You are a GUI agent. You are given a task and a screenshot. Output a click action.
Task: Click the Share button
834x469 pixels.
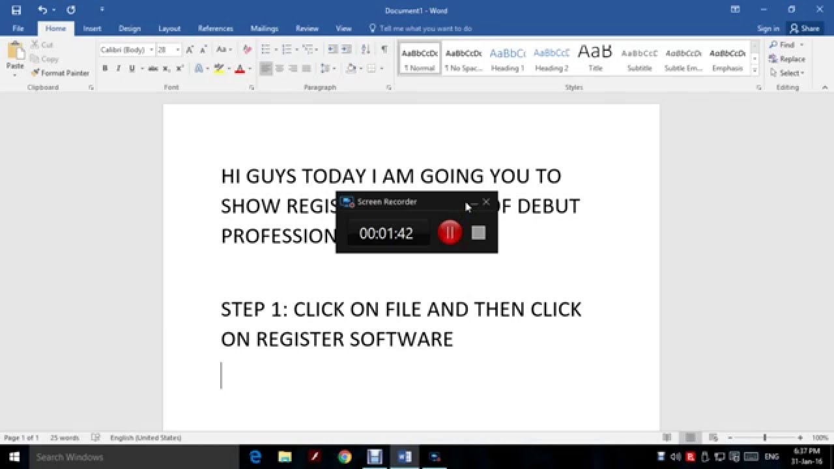[x=805, y=29]
